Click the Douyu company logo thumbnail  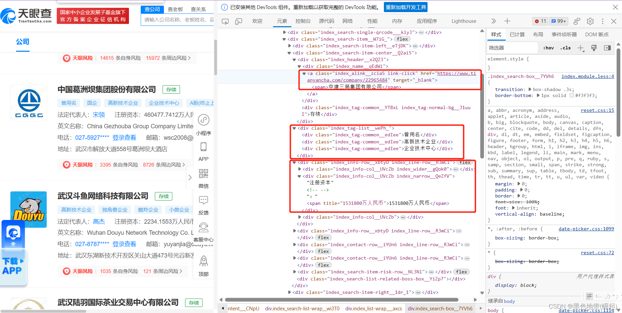[x=29, y=209]
